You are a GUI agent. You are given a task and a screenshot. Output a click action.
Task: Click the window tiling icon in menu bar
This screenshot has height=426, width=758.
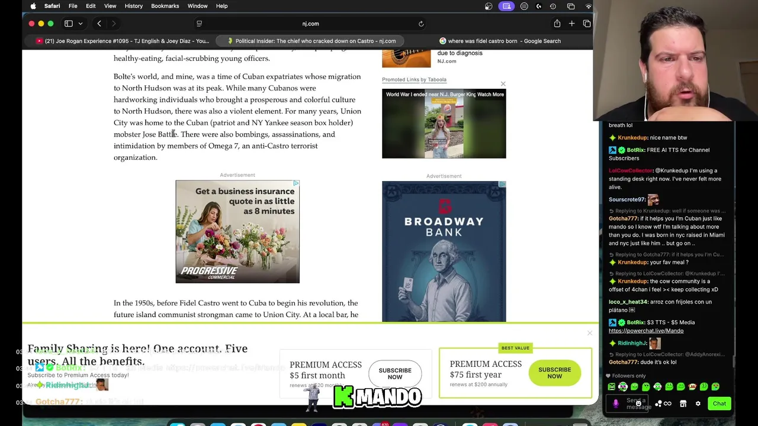click(x=571, y=6)
